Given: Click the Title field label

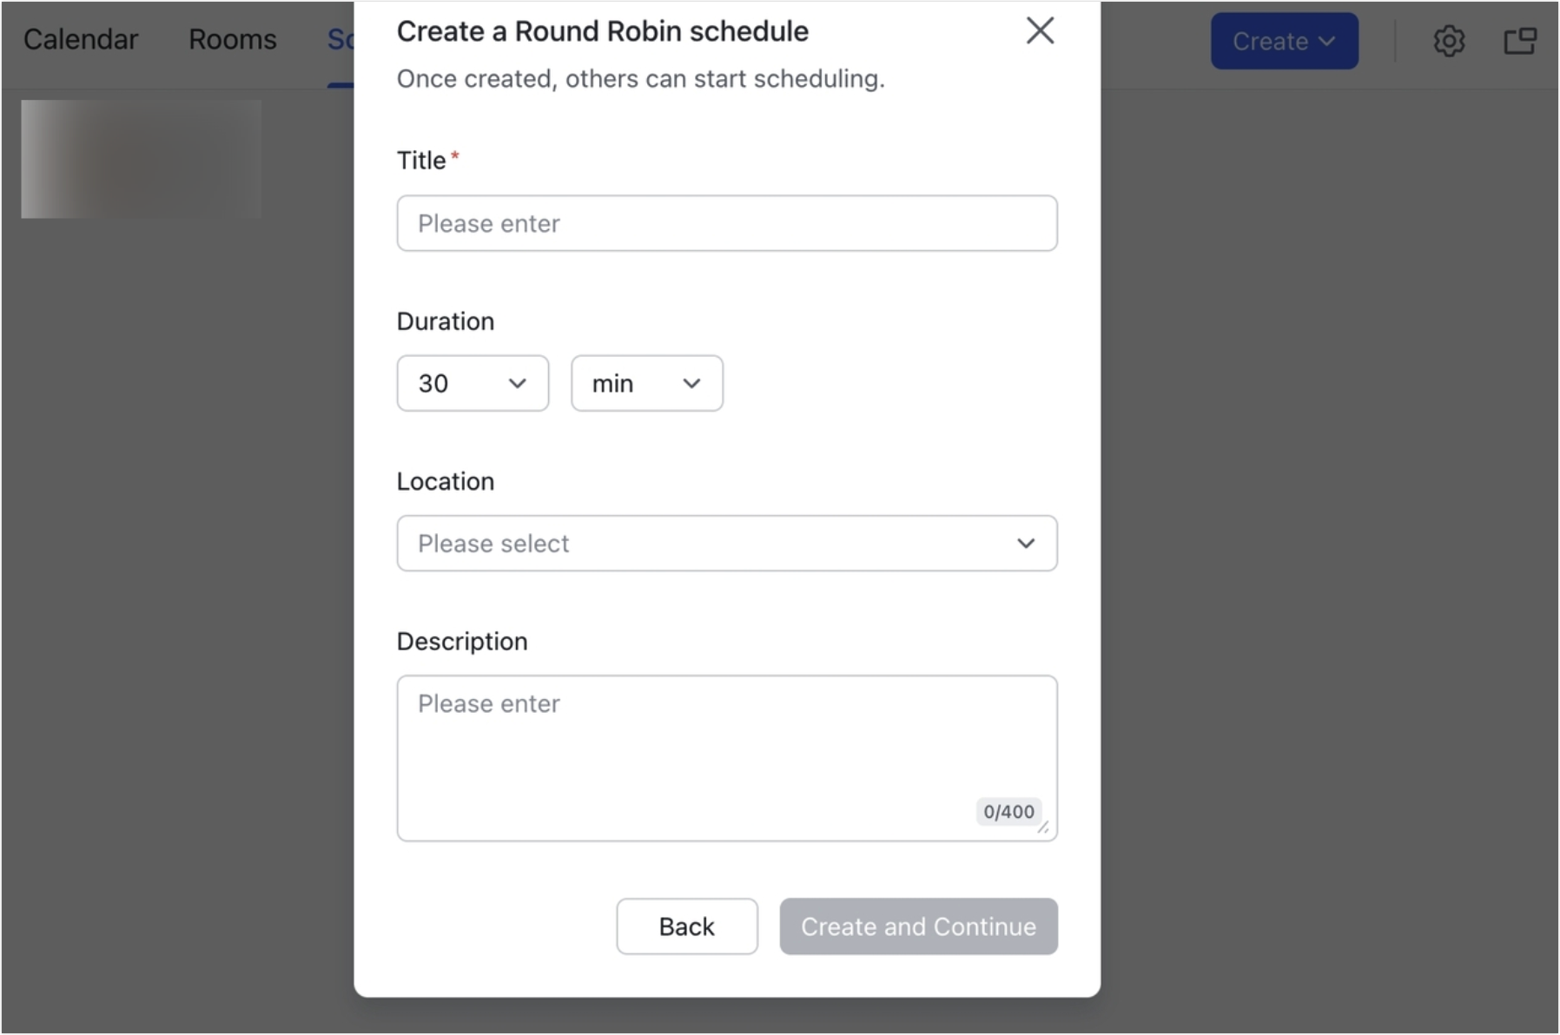Looking at the screenshot, I should pyautogui.click(x=421, y=161).
